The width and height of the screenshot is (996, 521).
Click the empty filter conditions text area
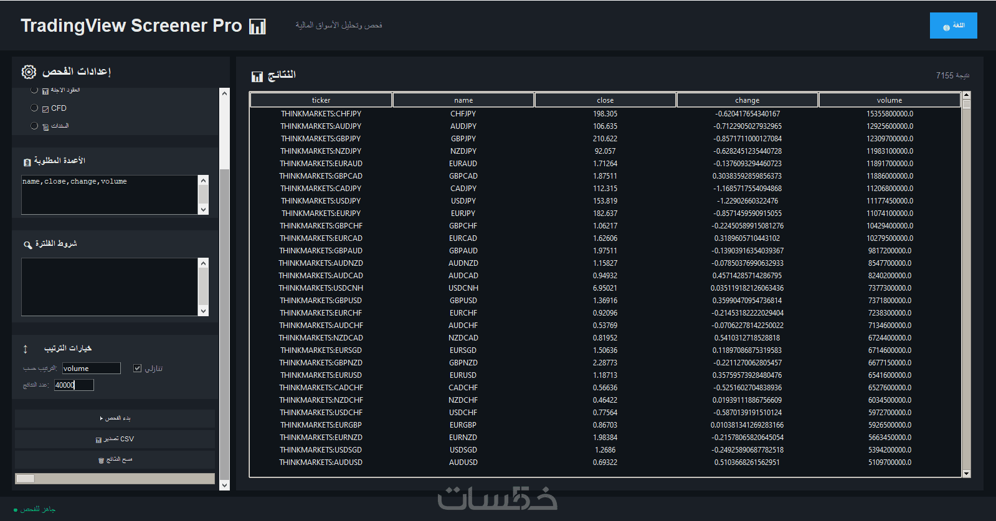[110, 287]
